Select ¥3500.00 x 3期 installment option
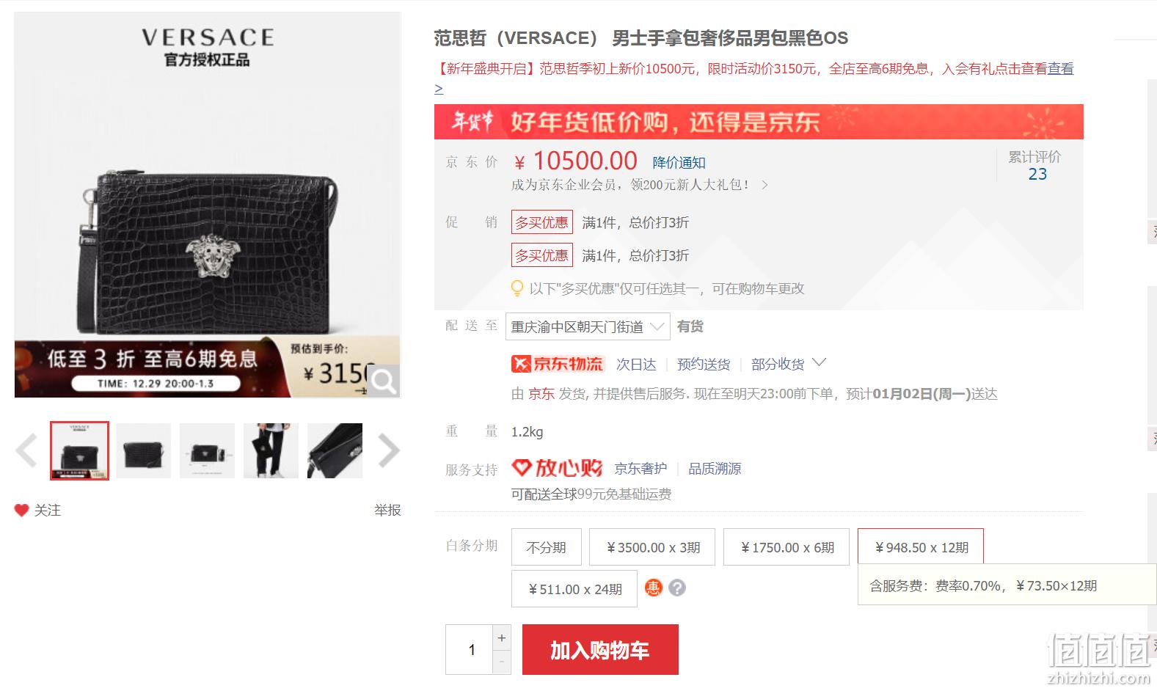Viewport: 1157px width, 691px height. click(x=652, y=547)
